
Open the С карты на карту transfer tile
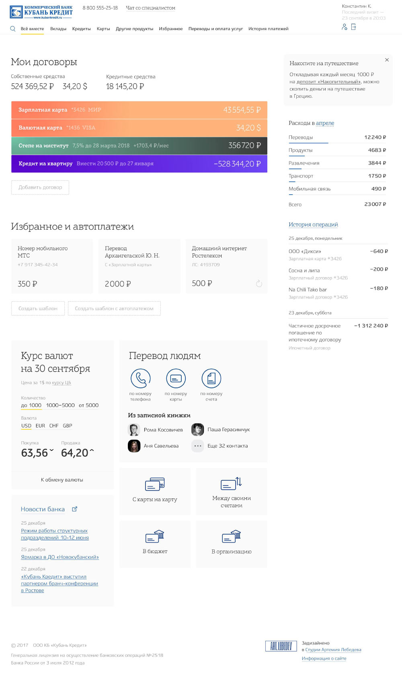(x=155, y=491)
